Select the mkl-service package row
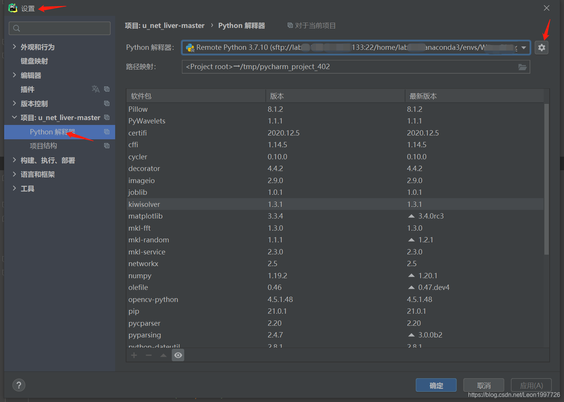Viewport: 564px width, 402px height. (335, 252)
